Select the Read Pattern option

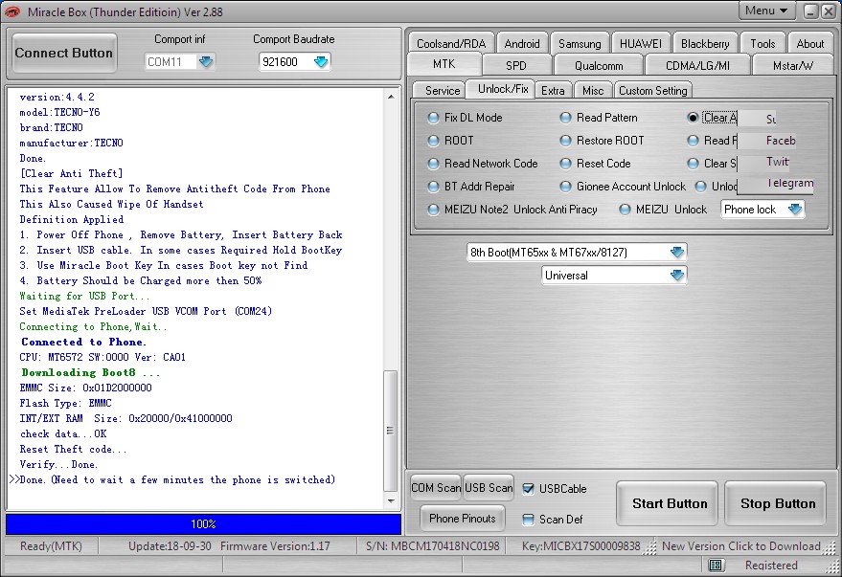565,118
